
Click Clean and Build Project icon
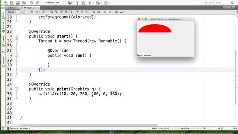(x=83, y=3)
